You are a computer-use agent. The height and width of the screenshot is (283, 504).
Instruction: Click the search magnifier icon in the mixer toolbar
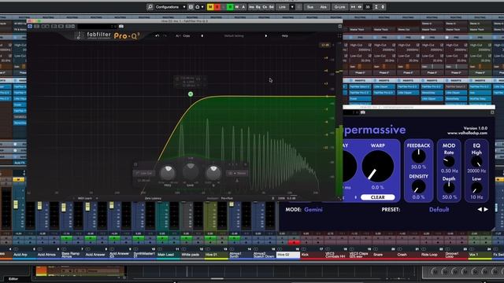coord(150,7)
